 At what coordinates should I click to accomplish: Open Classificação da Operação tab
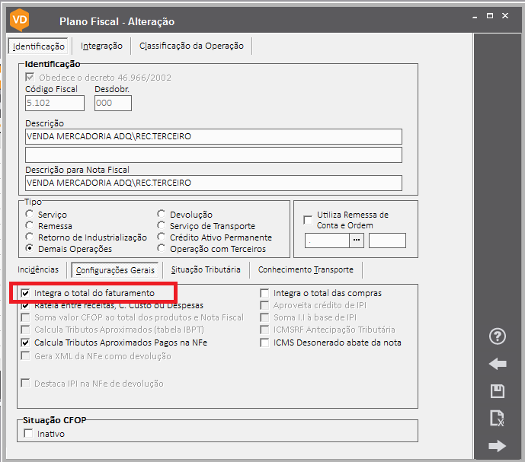point(191,46)
